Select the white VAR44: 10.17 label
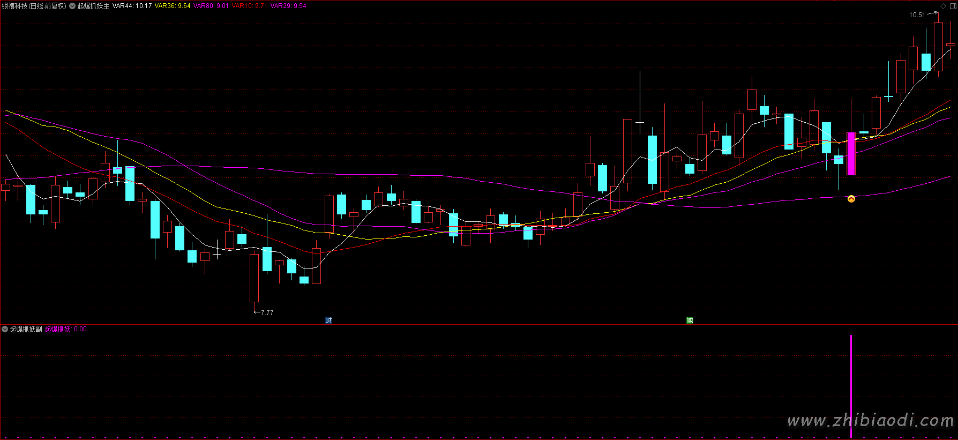958x440 pixels. [x=132, y=6]
